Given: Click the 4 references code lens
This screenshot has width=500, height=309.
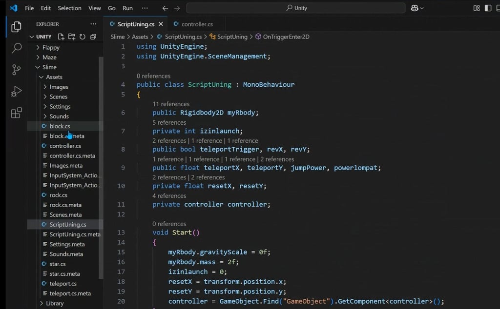Looking at the screenshot, I should click(169, 196).
